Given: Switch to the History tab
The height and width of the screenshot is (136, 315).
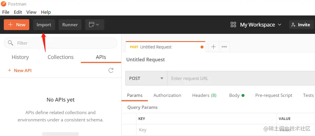Looking at the screenshot, I should pyautogui.click(x=20, y=57).
